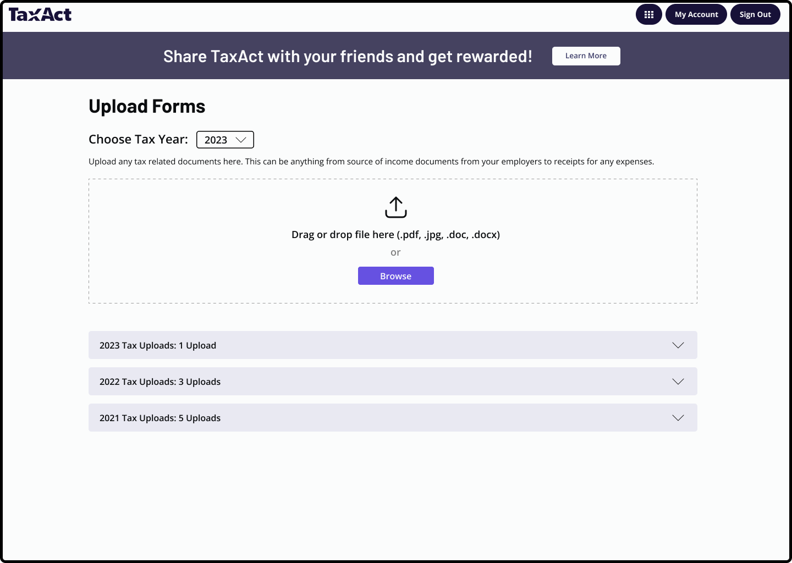Viewport: 792px width, 563px height.
Task: Open the apps grid menu icon
Action: tap(649, 14)
